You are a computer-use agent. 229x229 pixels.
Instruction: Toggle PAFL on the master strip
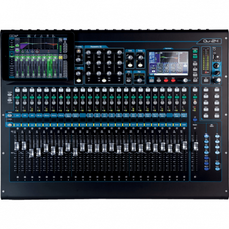point(195,103)
